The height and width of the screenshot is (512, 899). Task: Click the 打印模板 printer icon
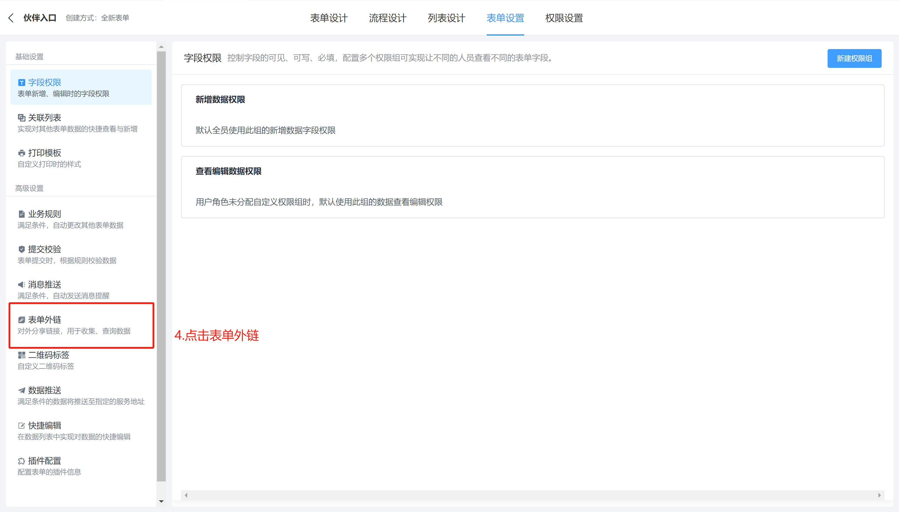coord(21,153)
